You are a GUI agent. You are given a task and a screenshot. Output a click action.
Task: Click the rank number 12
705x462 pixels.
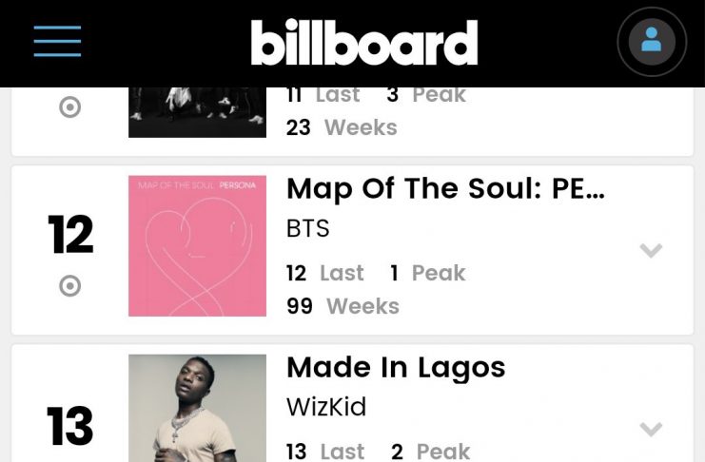(x=70, y=236)
